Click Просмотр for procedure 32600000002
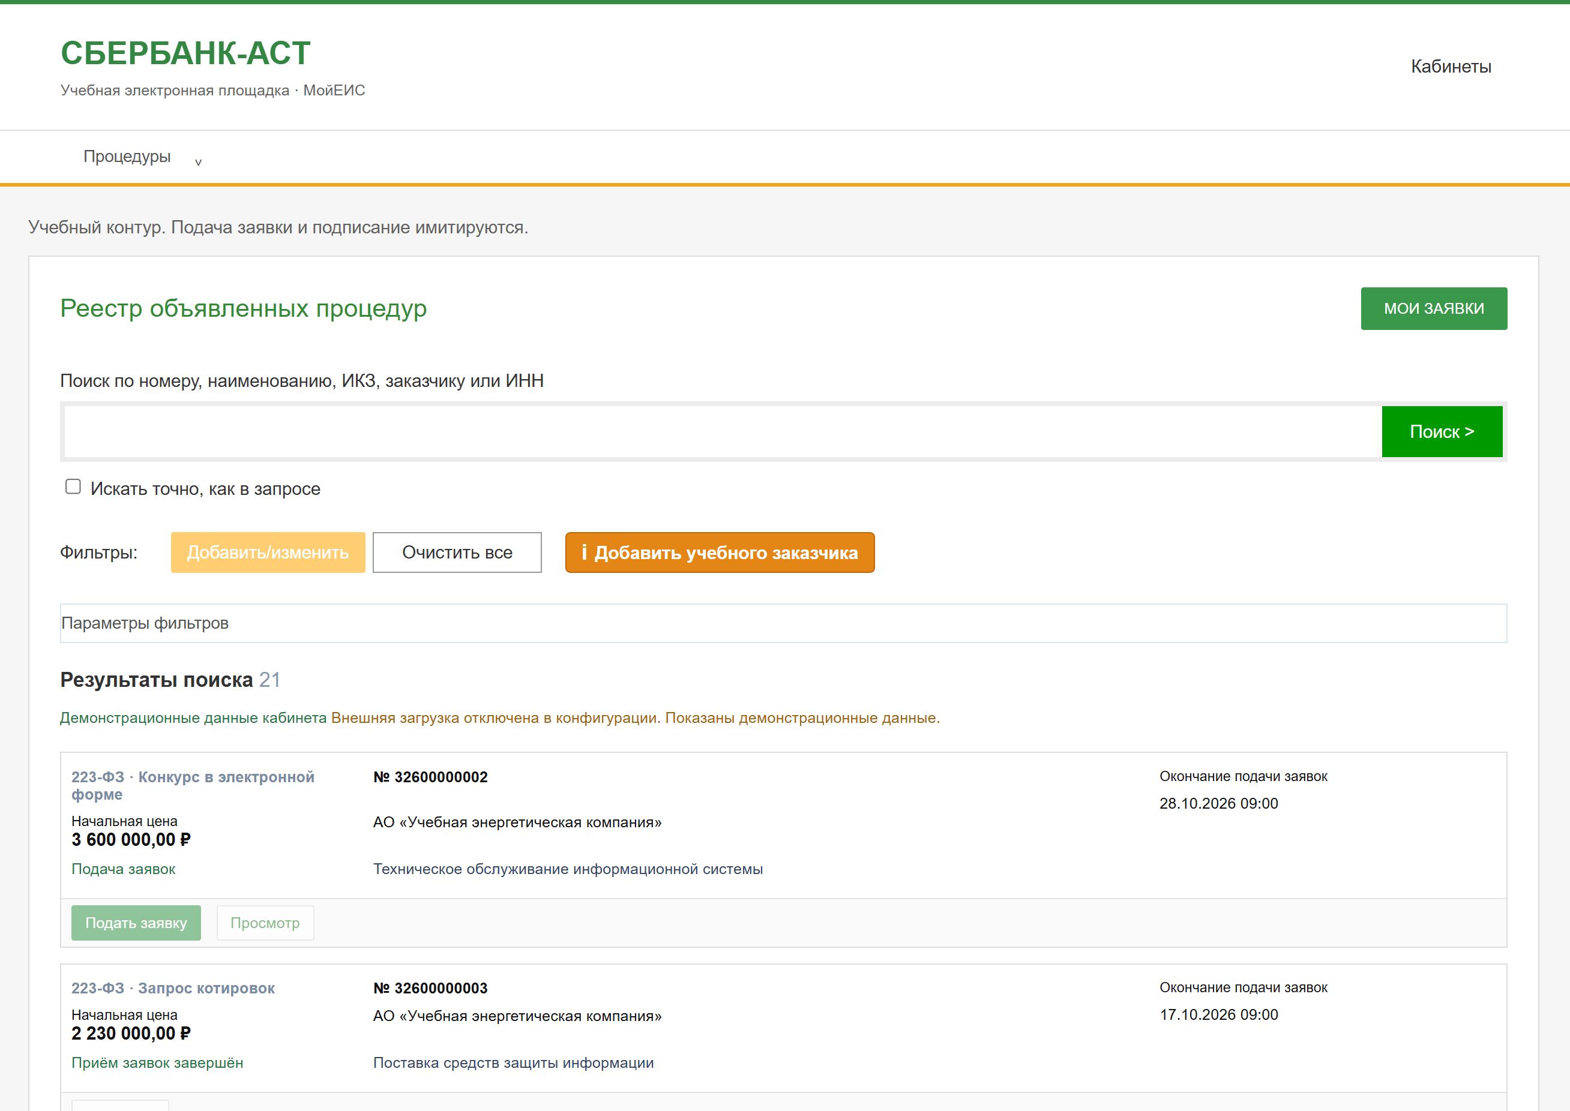 point(265,923)
